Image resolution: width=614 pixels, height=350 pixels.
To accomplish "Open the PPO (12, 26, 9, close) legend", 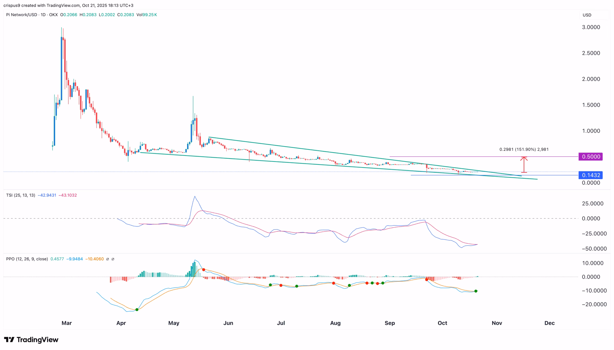I will [x=27, y=259].
